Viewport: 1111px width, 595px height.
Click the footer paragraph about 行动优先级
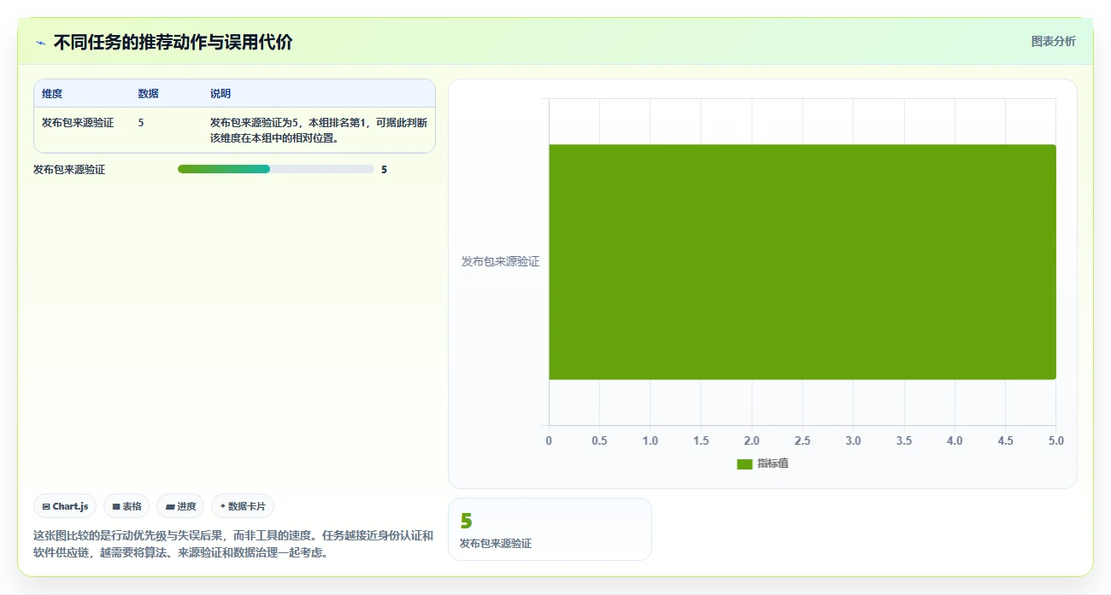233,544
